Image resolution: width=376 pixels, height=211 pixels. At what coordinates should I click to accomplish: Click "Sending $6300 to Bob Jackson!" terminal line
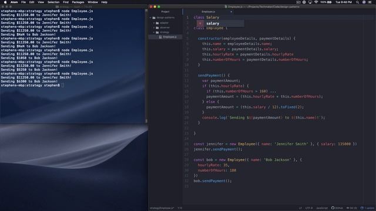tap(29, 81)
